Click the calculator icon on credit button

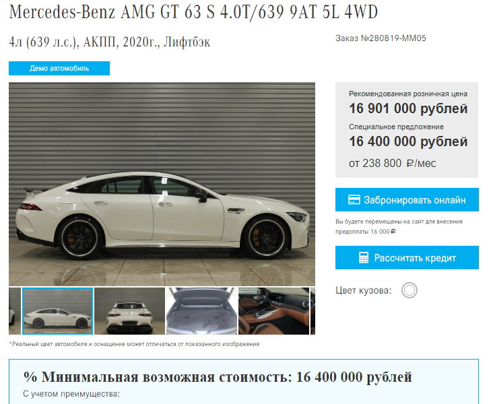364,258
